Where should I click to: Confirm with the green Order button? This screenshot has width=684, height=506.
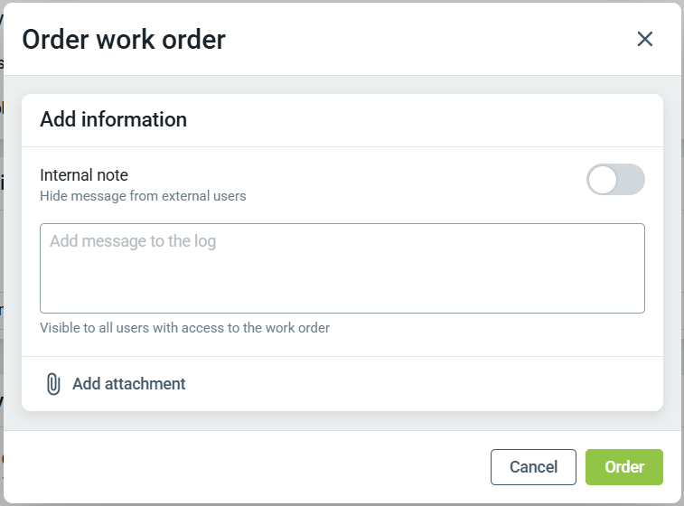click(x=623, y=467)
